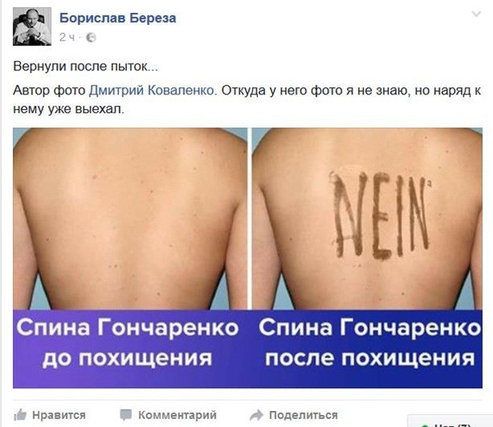Viewport: 493px width, 427px height.
Task: Click the Нравится like label
Action: click(59, 415)
